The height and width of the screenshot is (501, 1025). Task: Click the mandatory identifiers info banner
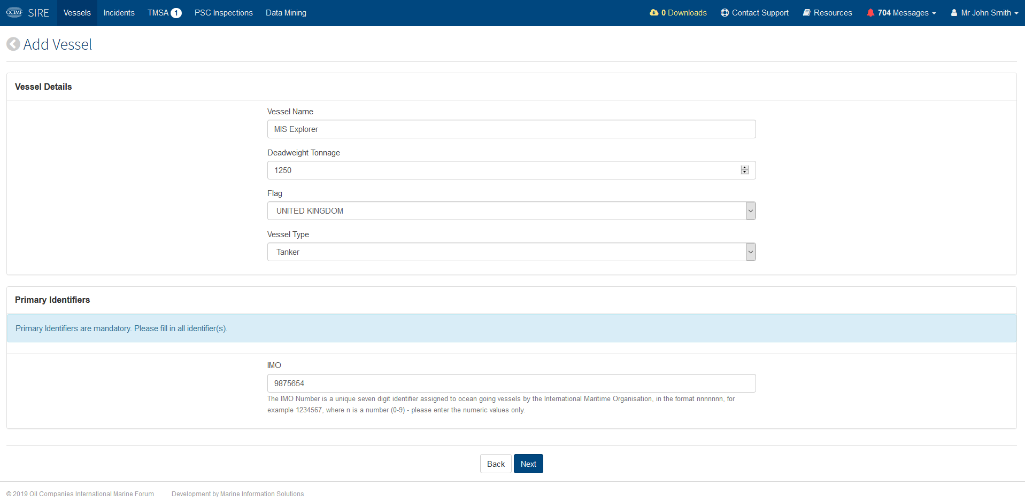(x=511, y=328)
